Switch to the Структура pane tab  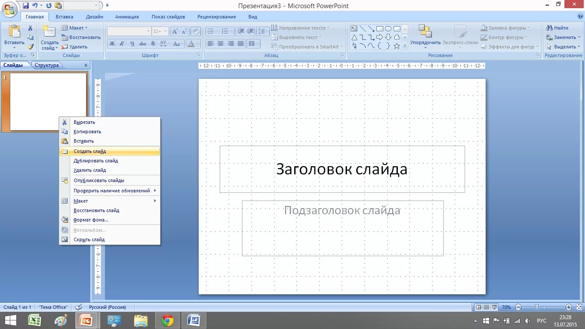tap(47, 65)
